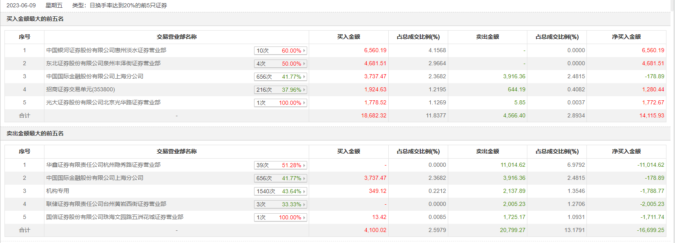Expand 656次 41.77% badge in the top-sellers table
675x243 pixels.
(x=280, y=178)
